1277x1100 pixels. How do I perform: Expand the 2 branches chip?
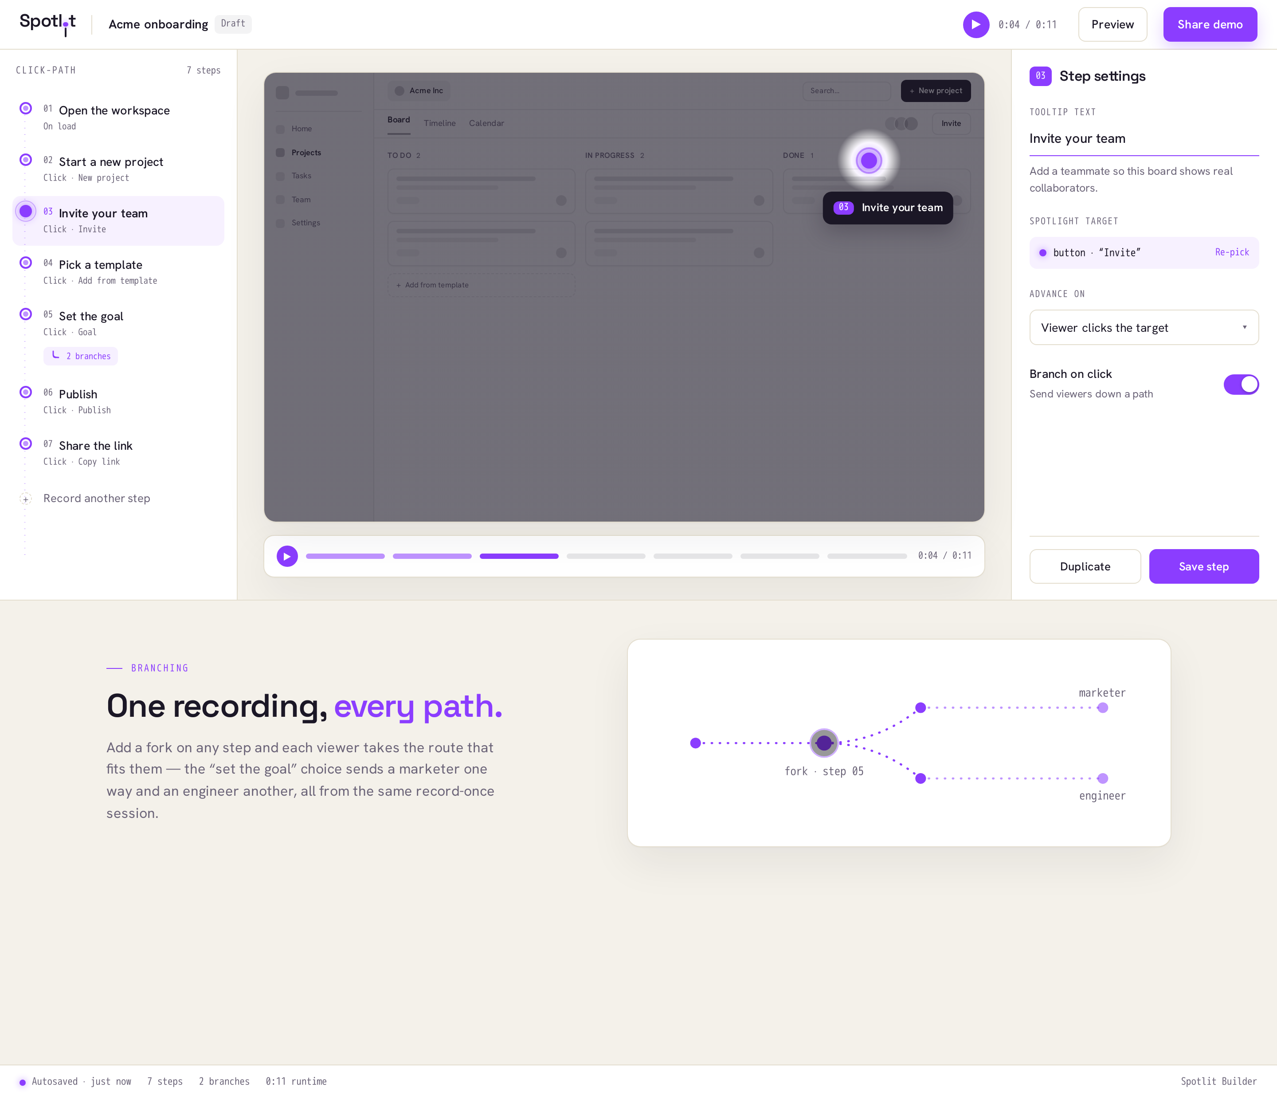coord(80,356)
